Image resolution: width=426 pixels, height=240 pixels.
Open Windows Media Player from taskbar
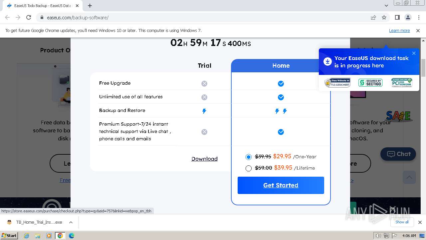(49, 236)
